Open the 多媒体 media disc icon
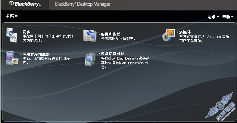The height and width of the screenshot is (123, 237). coord(169,35)
